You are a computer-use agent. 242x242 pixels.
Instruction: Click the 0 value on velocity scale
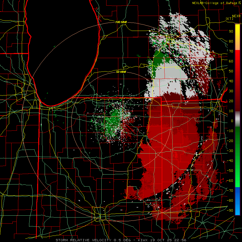232,121
